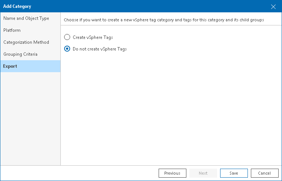Click empty blue title bar area
Screen dimensions: 282x181
pos(150,6)
